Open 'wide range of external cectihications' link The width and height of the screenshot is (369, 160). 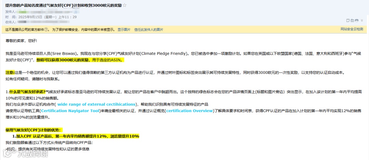(96, 104)
